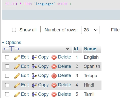This screenshot has width=120, height=98.
Task: Click the red Delete icon for Tamil
Action: [54, 94]
